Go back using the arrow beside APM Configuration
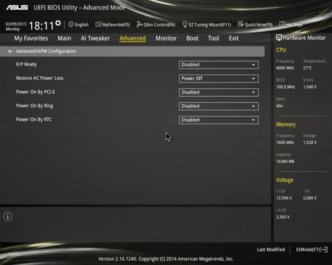 [x=10, y=51]
